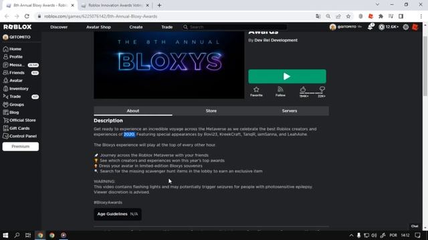Open the Windows notification center

417,235
